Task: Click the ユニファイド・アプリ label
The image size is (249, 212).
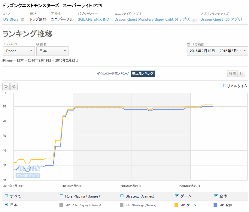Action: pyautogui.click(x=128, y=14)
